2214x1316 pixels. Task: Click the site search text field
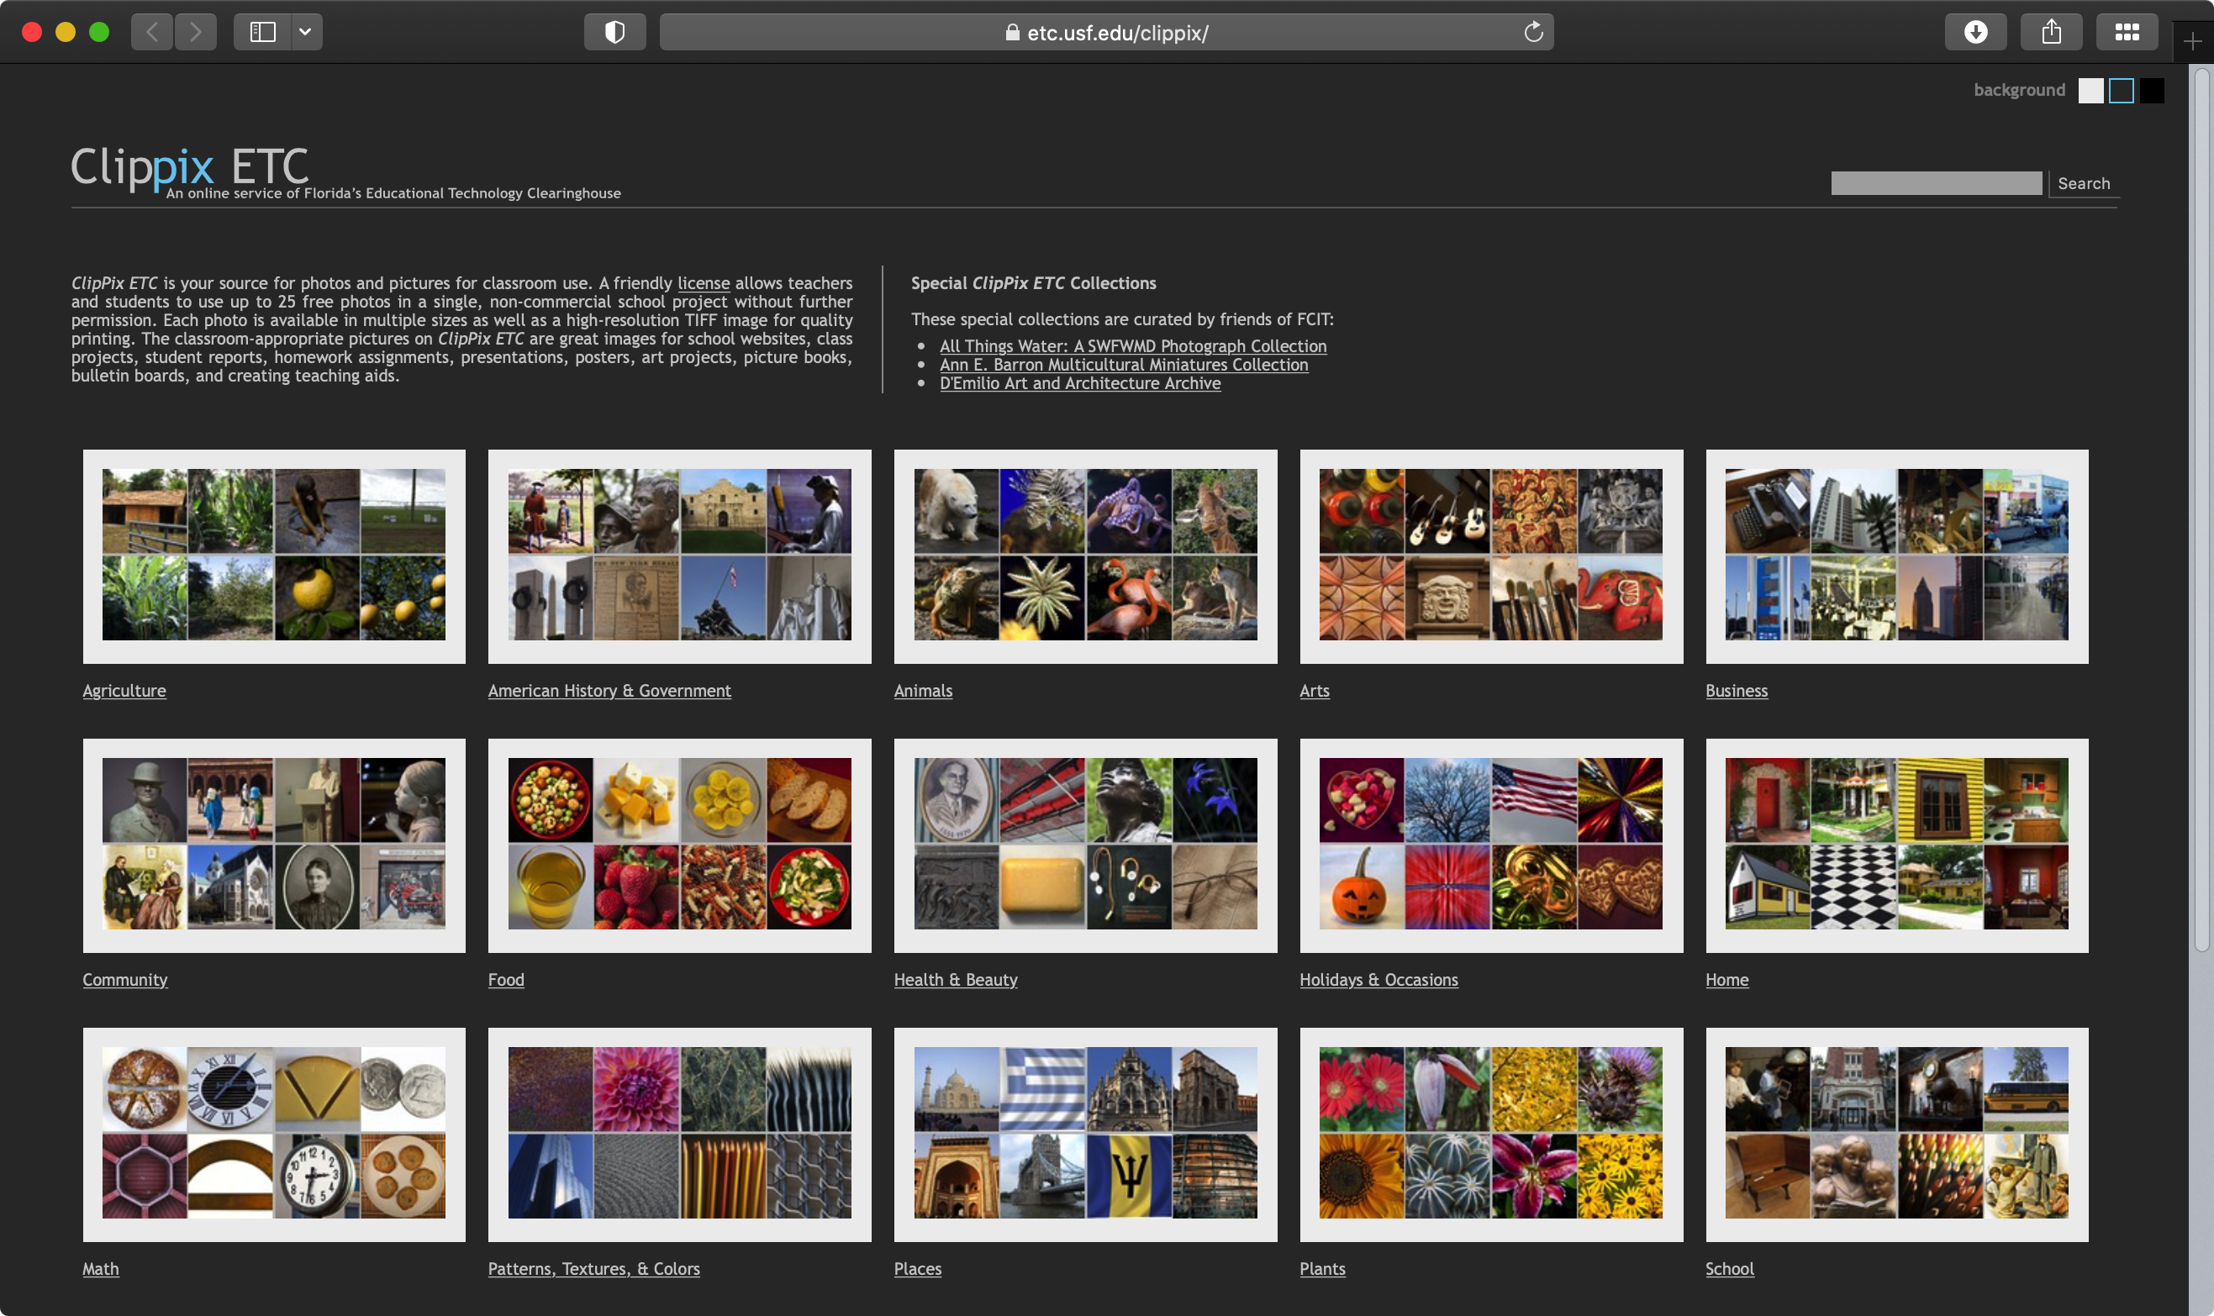(1936, 183)
